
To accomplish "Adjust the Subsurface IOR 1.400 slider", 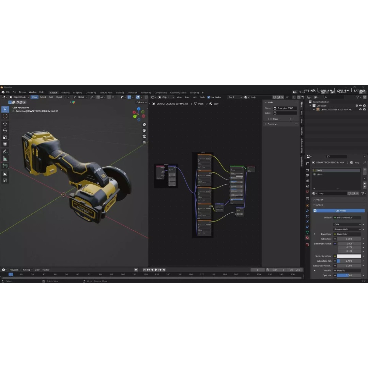I will (349, 261).
